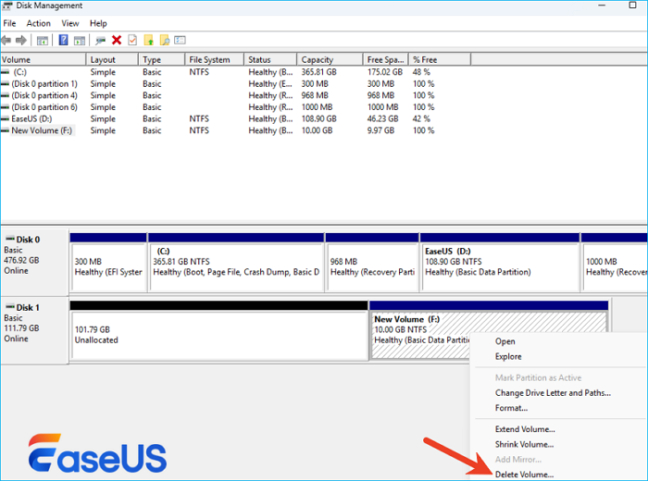This screenshot has height=481, width=648.
Task: Click the Disk Management title bar icon
Action: pos(7,6)
